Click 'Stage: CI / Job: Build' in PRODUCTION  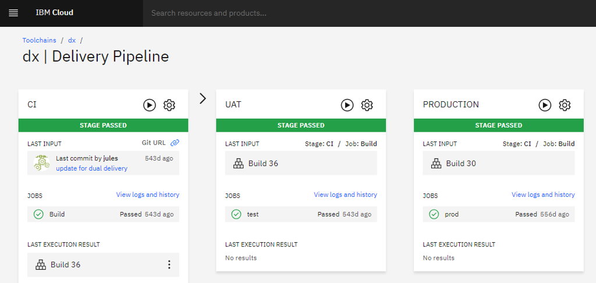[x=538, y=144]
